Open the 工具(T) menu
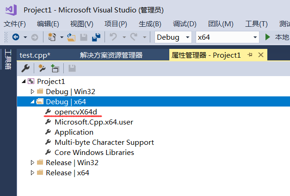Image resolution: width=290 pixels, height=196 pixels. (x=256, y=24)
